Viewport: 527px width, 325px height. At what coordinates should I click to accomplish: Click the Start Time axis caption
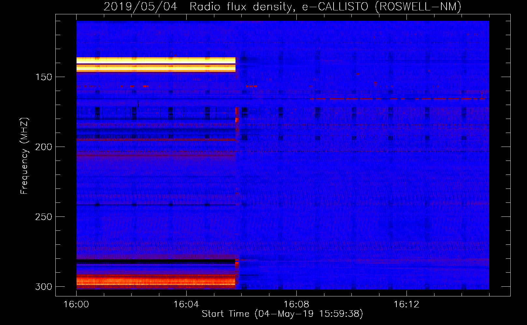click(x=282, y=314)
